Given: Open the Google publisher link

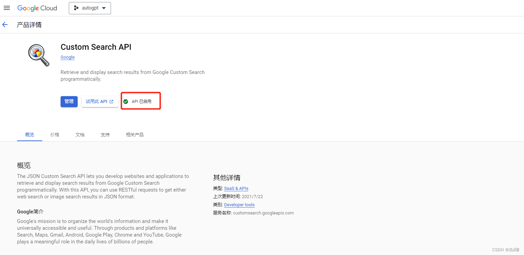Looking at the screenshot, I should click(x=67, y=57).
